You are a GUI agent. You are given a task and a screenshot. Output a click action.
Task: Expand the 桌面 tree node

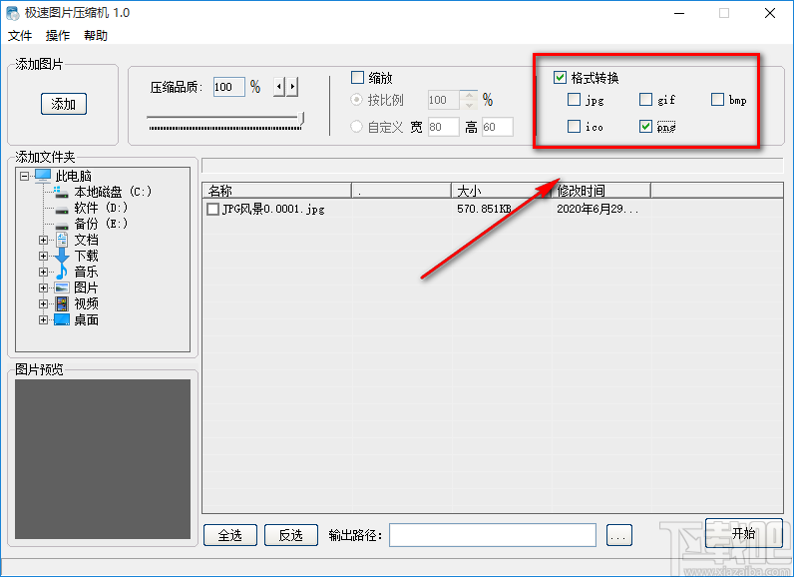click(44, 319)
